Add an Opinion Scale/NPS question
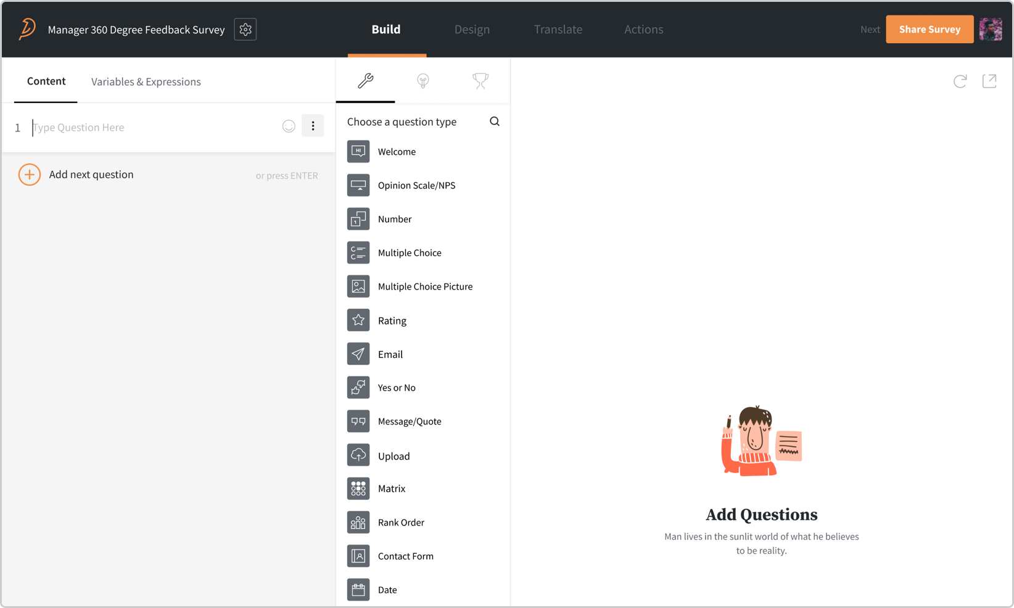The image size is (1014, 608). [416, 185]
